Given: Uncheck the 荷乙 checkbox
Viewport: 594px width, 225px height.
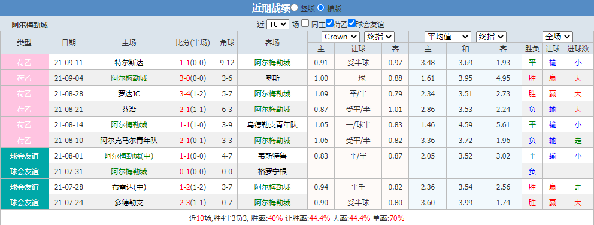Looking at the screenshot, I should coord(329,23).
